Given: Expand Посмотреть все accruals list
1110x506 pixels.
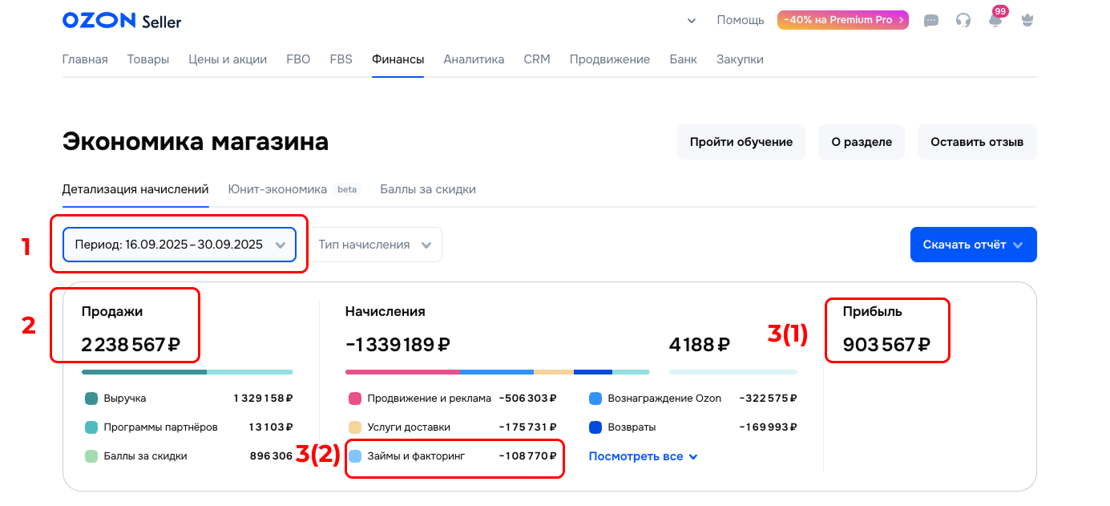Looking at the screenshot, I should pos(643,456).
